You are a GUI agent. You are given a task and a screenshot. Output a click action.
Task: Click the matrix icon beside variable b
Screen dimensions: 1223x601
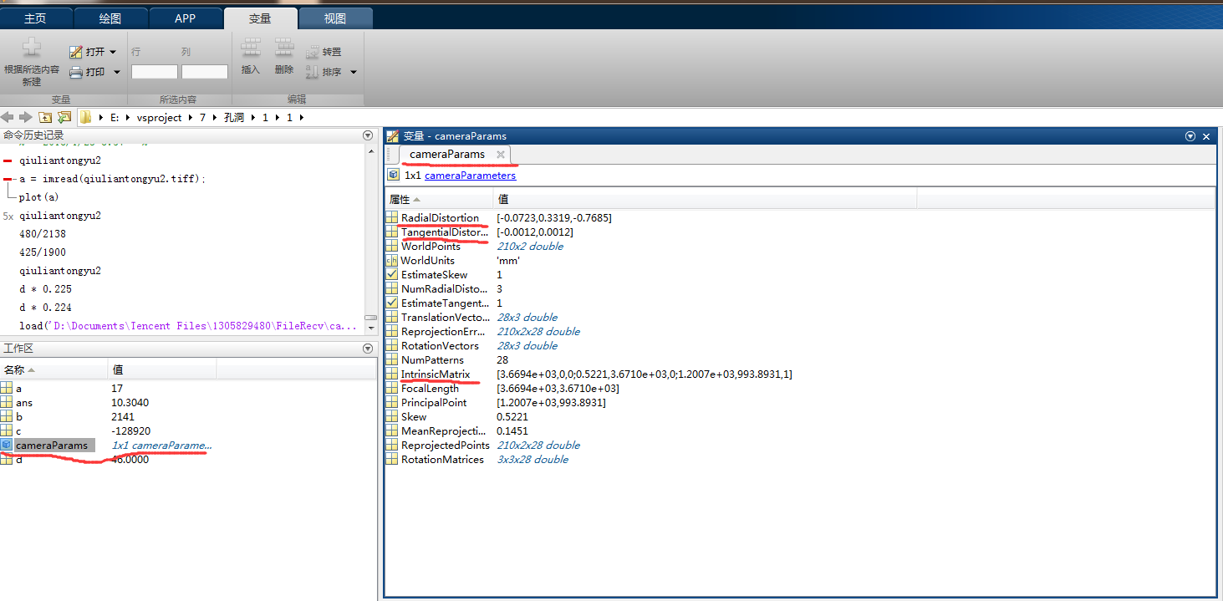7,417
